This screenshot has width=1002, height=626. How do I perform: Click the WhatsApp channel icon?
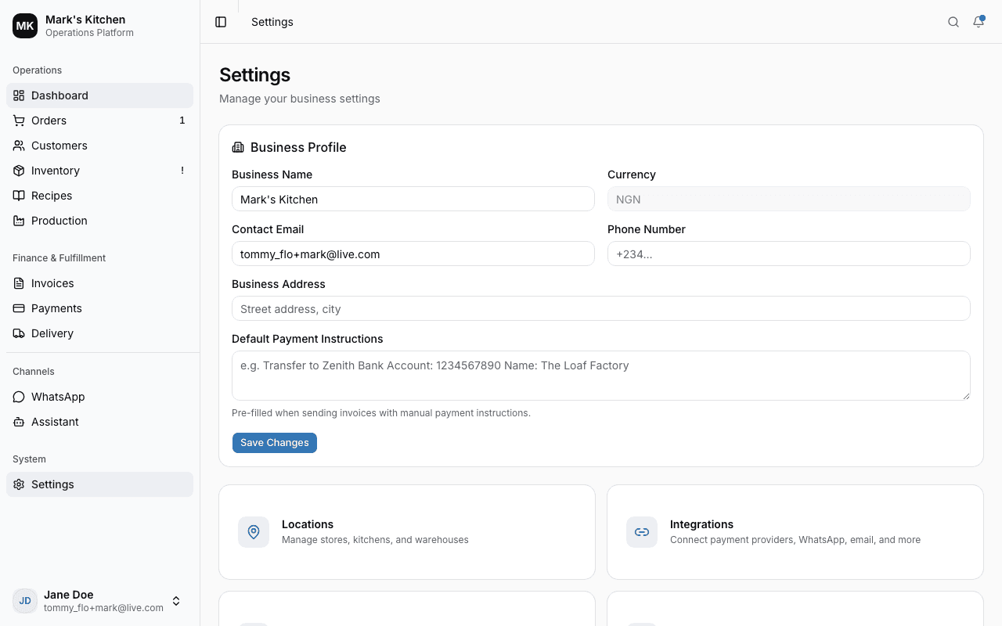pos(18,397)
